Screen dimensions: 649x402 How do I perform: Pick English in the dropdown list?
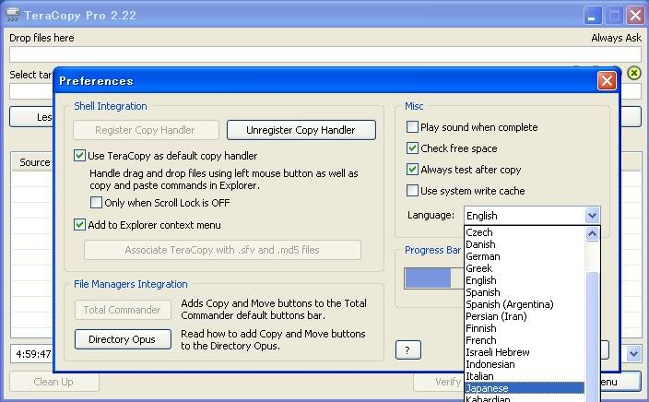coord(525,280)
